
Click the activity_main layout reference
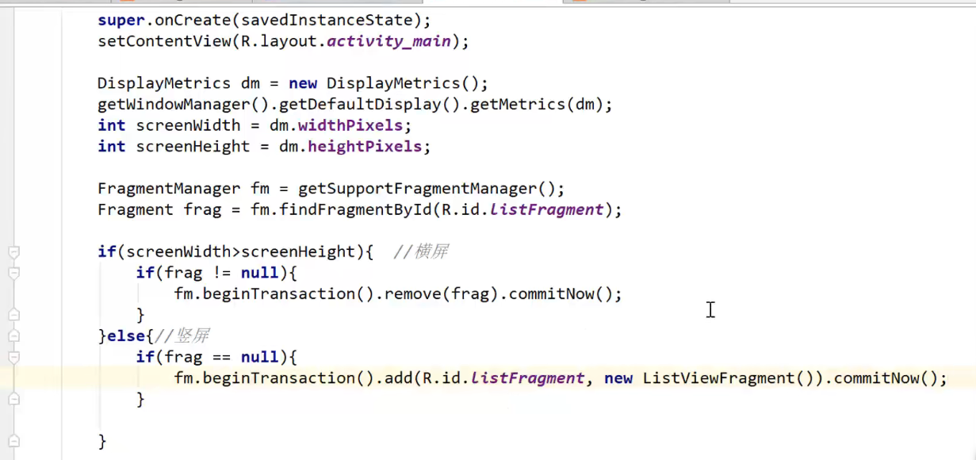tap(388, 41)
